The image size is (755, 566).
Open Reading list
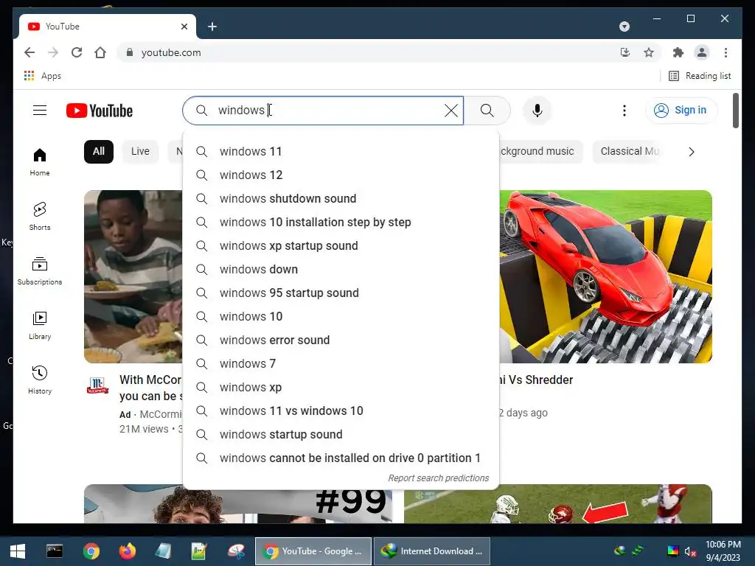[700, 76]
